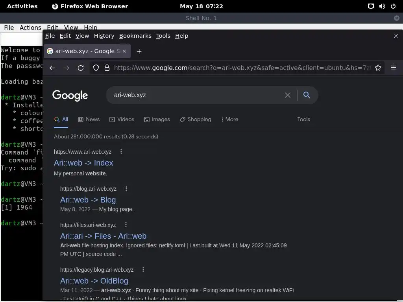Open options dots for files.ari-web.xyz result
The image size is (403, 302).
tap(126, 225)
